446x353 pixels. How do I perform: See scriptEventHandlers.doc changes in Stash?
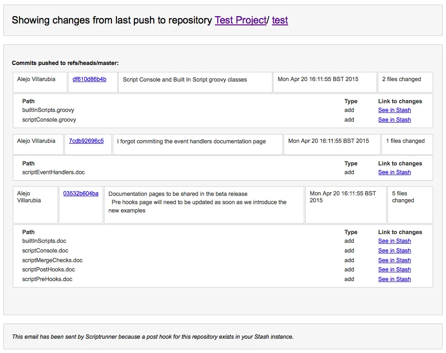click(x=394, y=172)
